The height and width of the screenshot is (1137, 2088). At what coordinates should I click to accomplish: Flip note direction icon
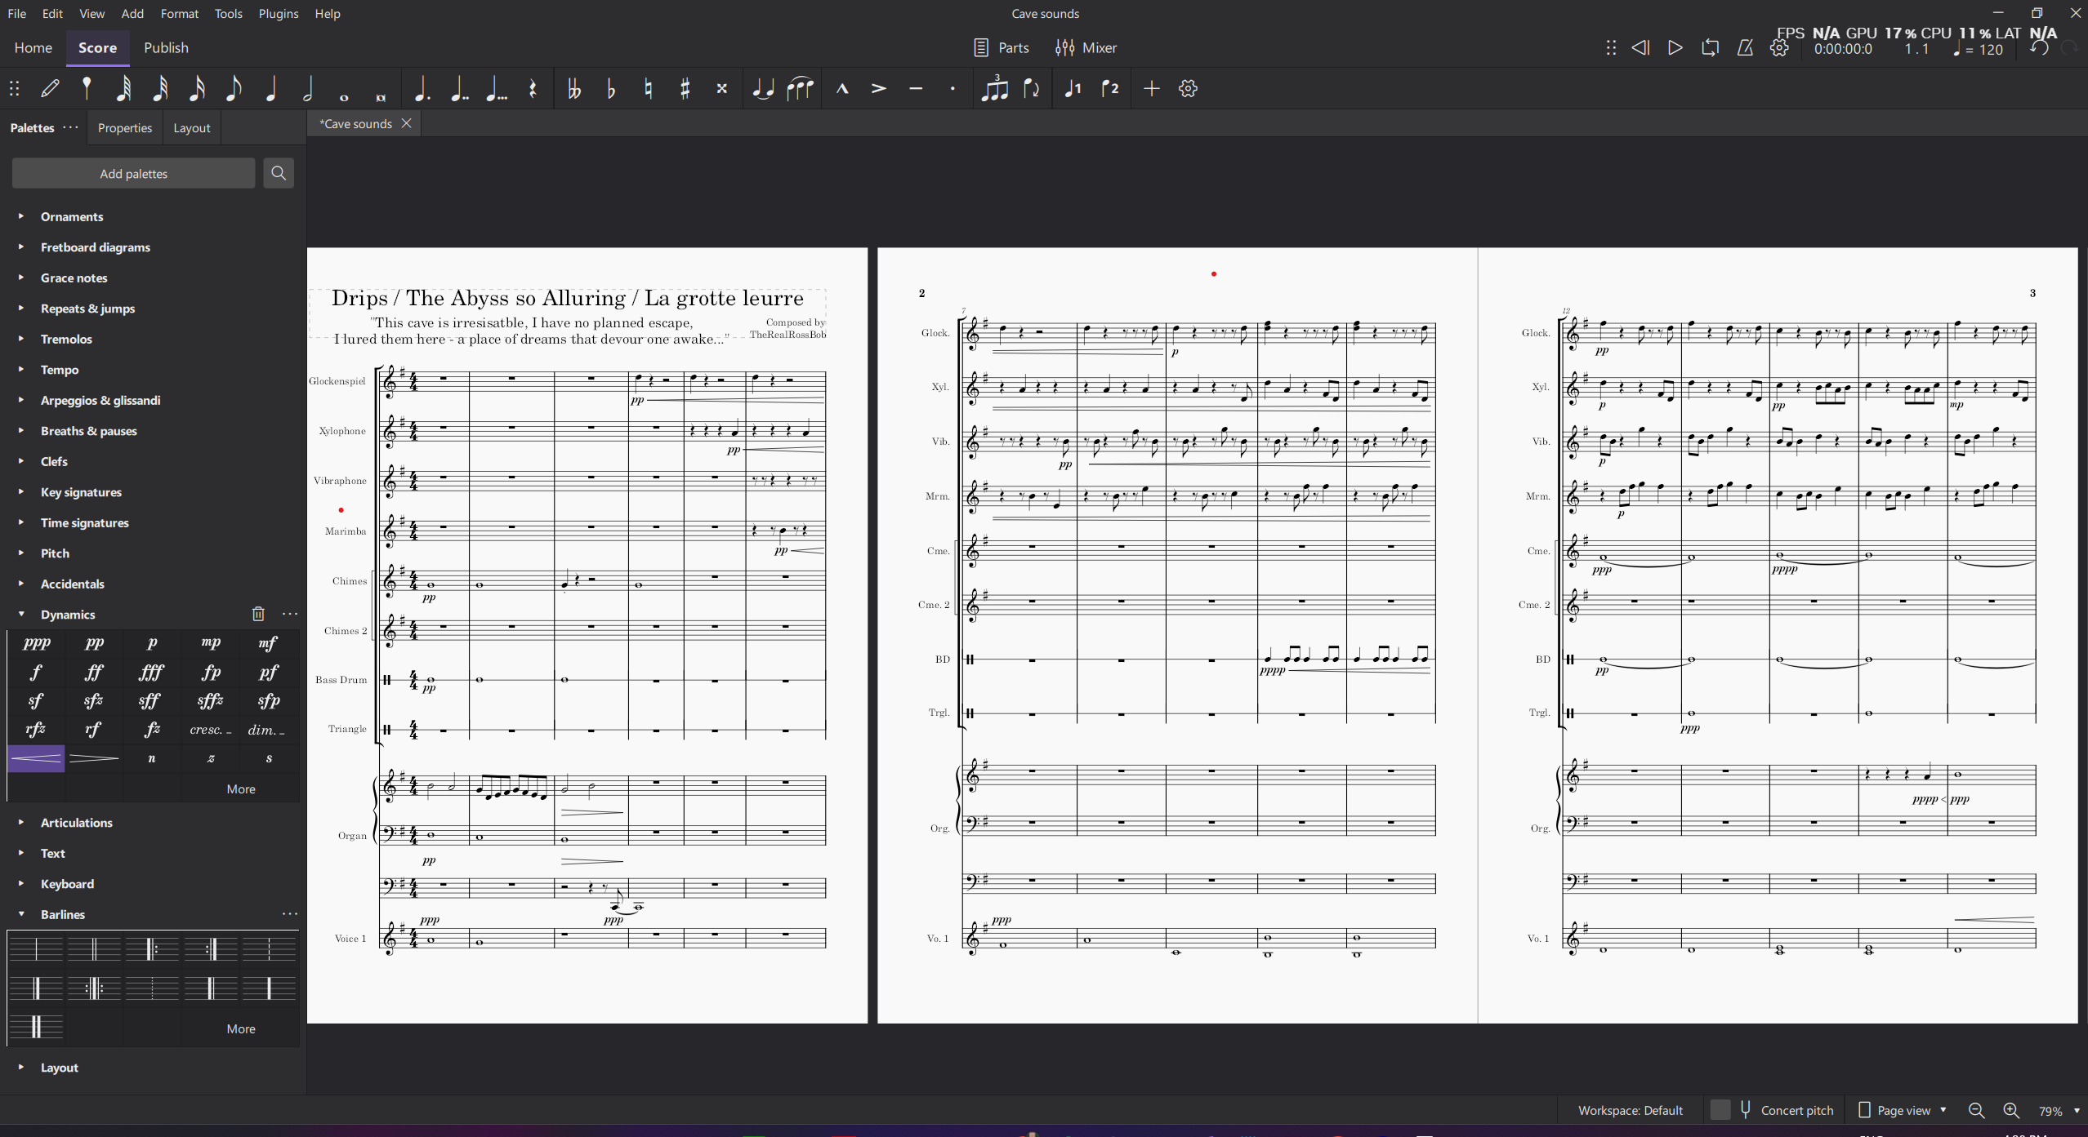[x=1032, y=88]
